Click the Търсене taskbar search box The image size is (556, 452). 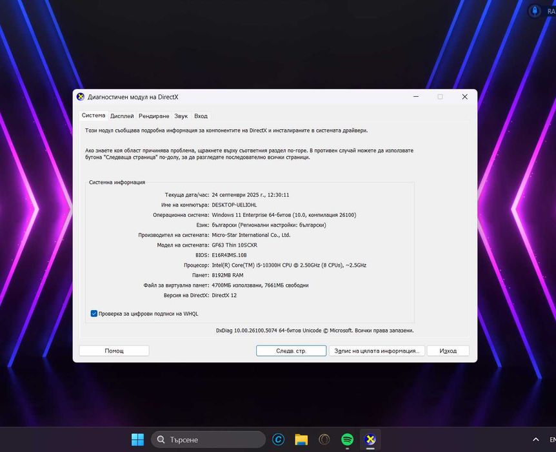click(208, 440)
